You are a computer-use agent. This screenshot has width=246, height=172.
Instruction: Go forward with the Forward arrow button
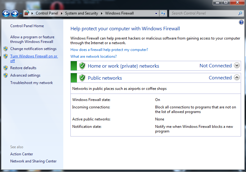(15, 14)
